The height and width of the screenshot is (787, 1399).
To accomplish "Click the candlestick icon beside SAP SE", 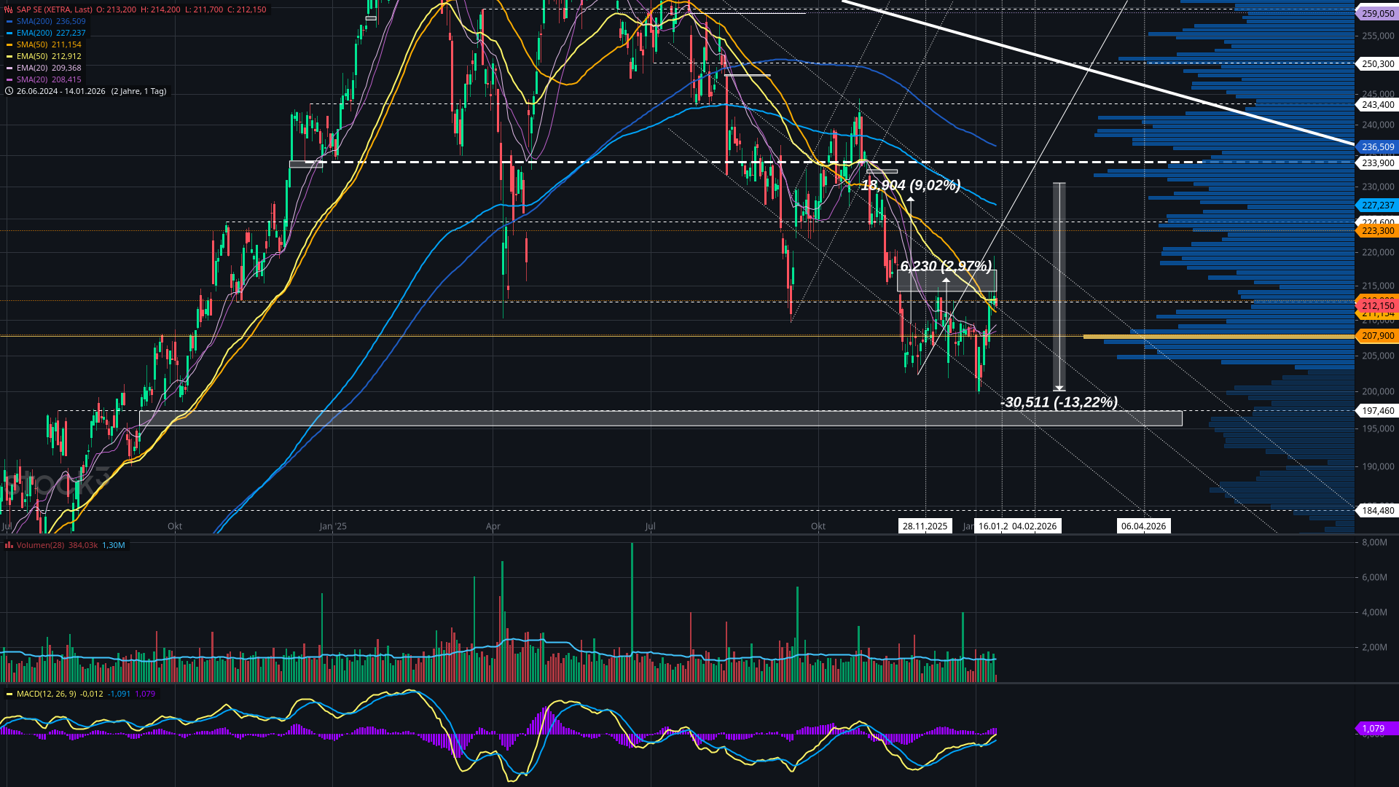I will click(x=9, y=9).
